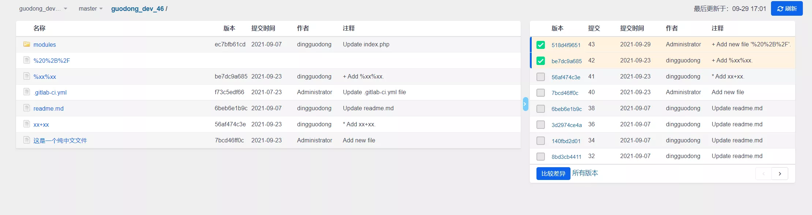Click 提交时间 header in file table
The height and width of the screenshot is (215, 812).
coord(263,28)
